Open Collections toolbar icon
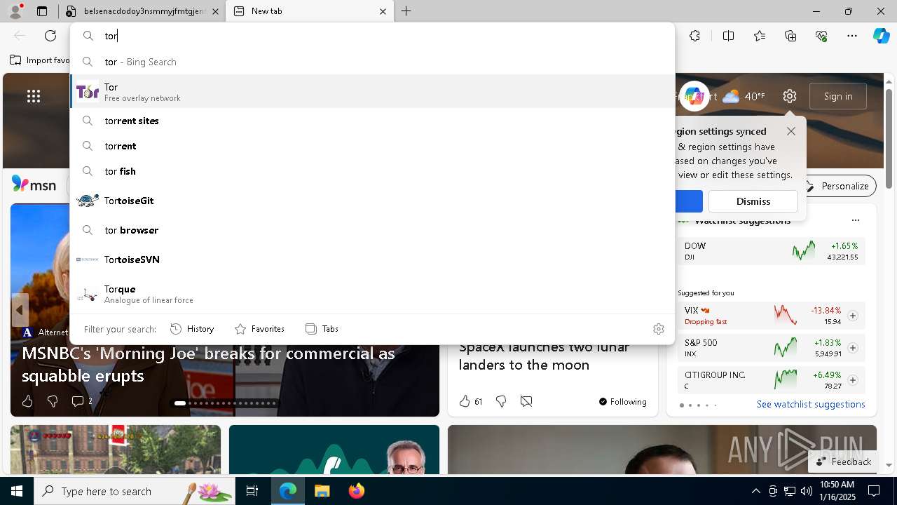897x505 pixels. coord(790,36)
